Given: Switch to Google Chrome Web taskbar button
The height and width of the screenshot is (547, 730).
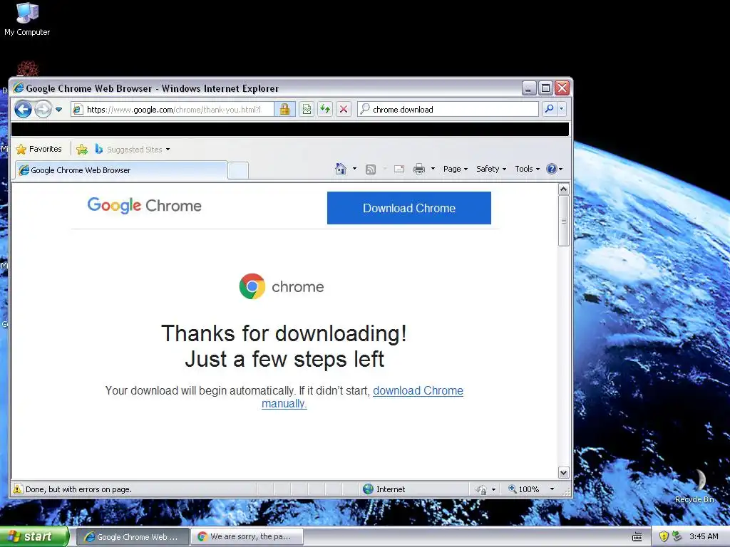Looking at the screenshot, I should point(132,537).
